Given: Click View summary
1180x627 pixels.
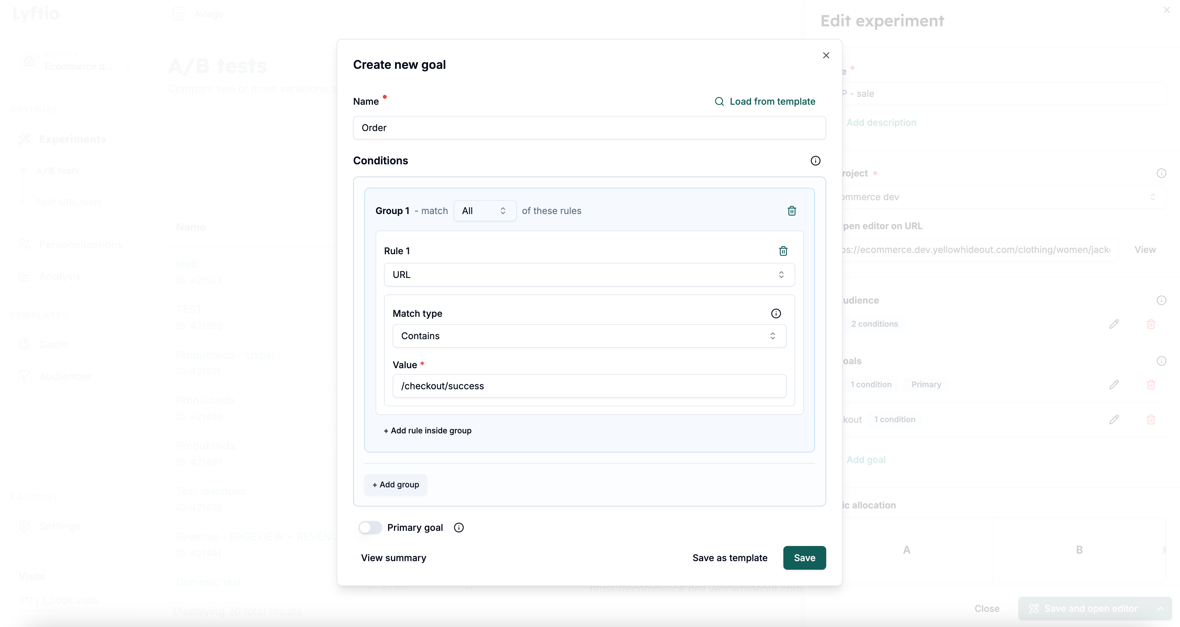Looking at the screenshot, I should click(x=393, y=558).
